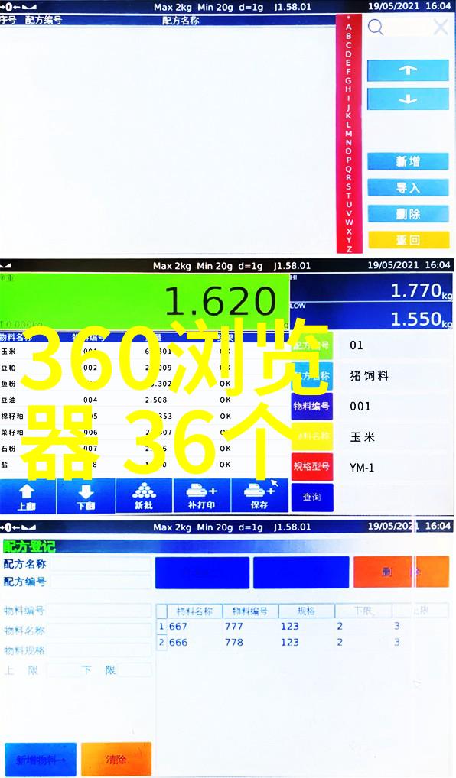
Task: Tap the light-blue up arrow button
Action: 408,70
